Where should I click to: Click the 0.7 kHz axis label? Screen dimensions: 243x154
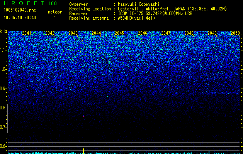3,127
